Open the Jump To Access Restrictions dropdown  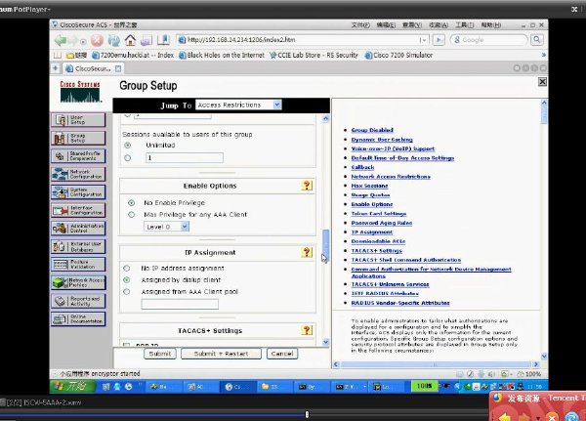[x=238, y=105]
